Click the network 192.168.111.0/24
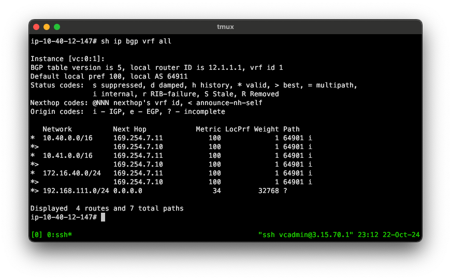Screen dimensions: 451x280 coord(76,190)
